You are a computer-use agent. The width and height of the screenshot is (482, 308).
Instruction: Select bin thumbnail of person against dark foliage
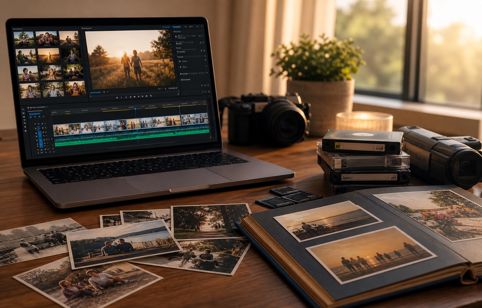(x=72, y=55)
